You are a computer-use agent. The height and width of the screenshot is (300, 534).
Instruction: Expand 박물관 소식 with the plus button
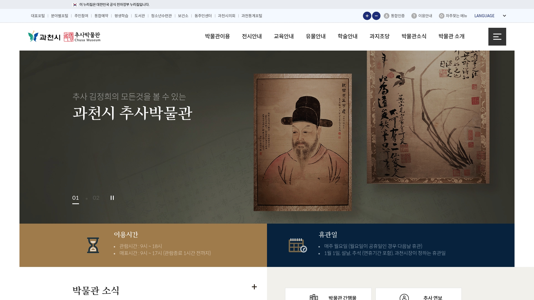point(254,287)
